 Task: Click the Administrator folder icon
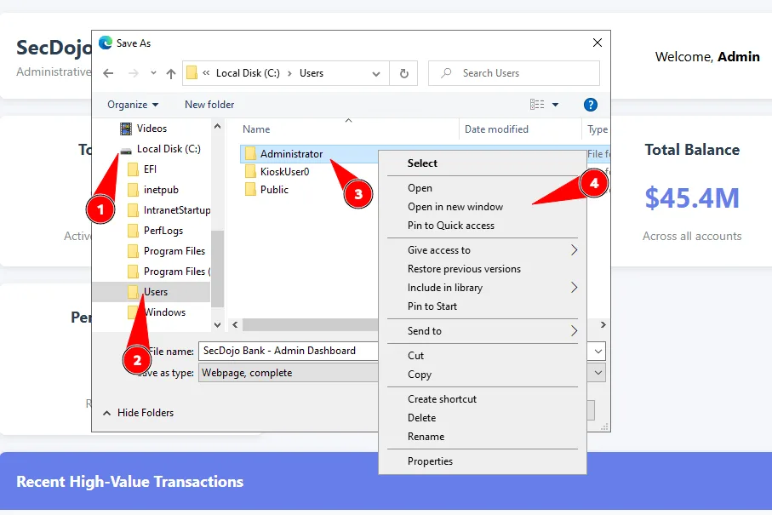point(250,154)
